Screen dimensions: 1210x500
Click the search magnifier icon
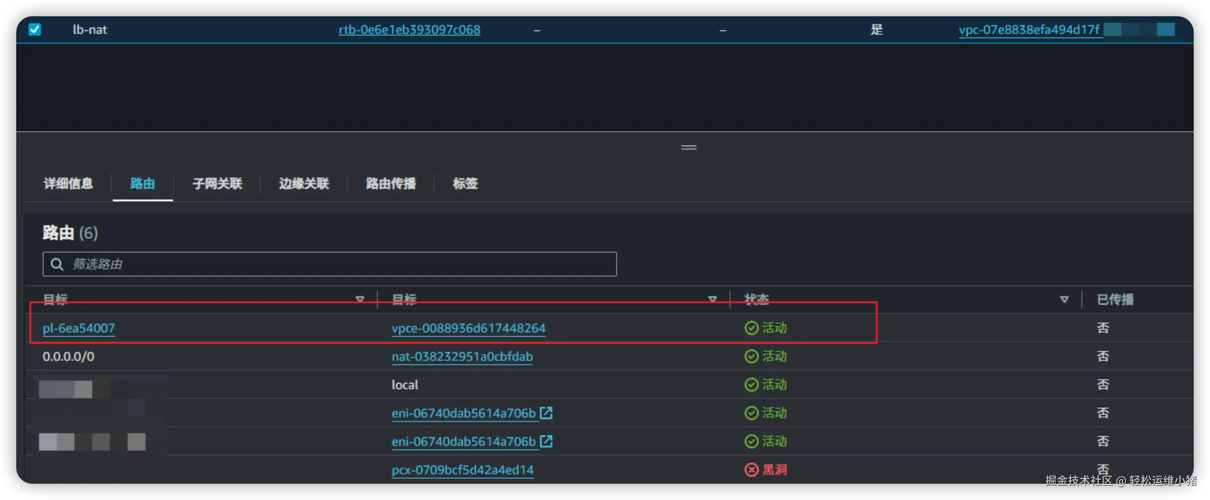tap(57, 264)
